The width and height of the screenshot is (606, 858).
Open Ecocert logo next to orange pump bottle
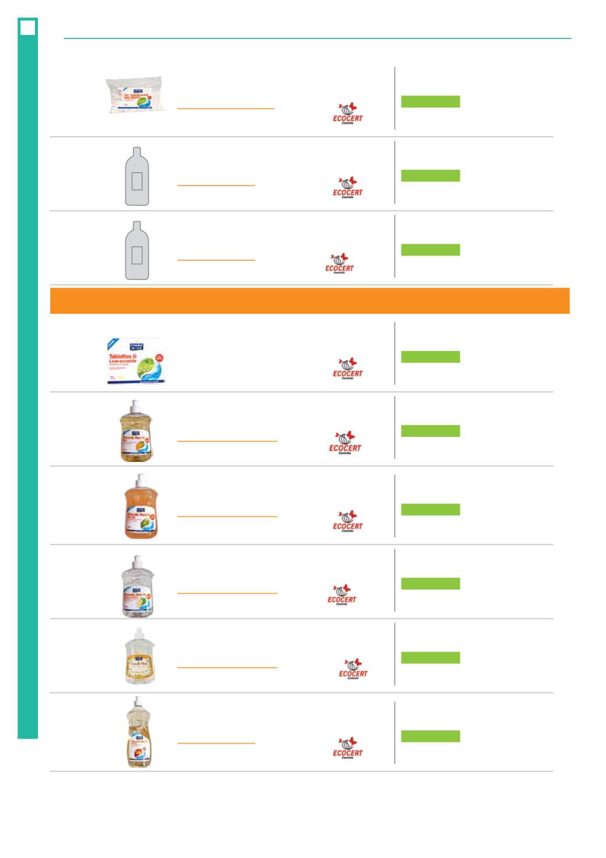tap(347, 521)
